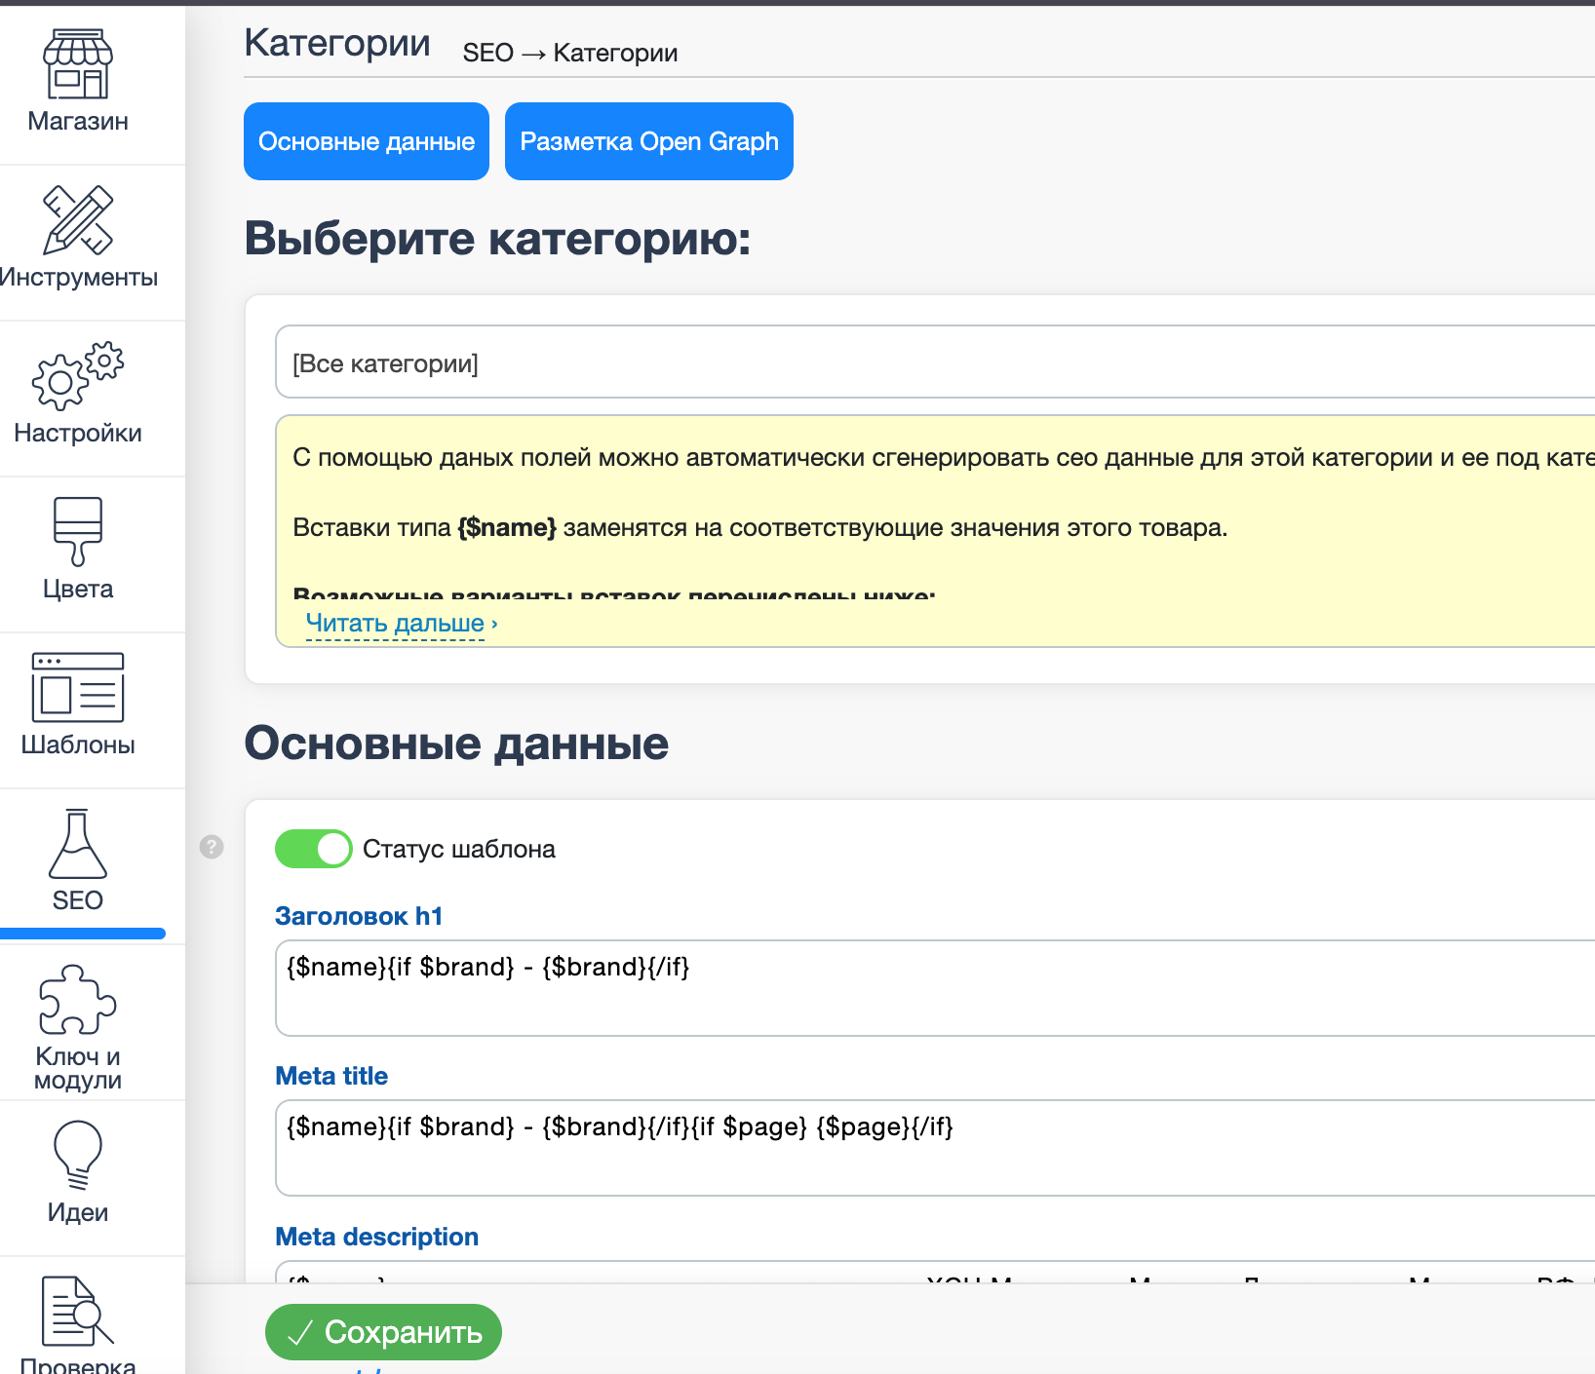1595x1374 pixels.
Task: Focus the Заголовок h1 template field
Action: (x=935, y=988)
